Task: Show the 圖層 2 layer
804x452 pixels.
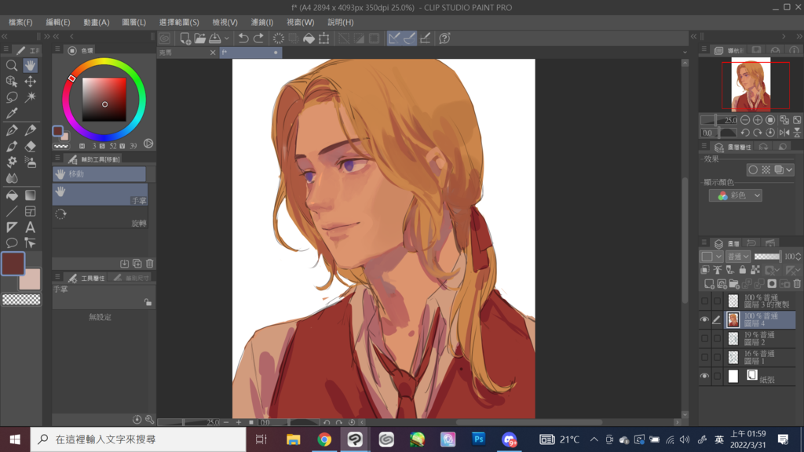Action: [704, 338]
